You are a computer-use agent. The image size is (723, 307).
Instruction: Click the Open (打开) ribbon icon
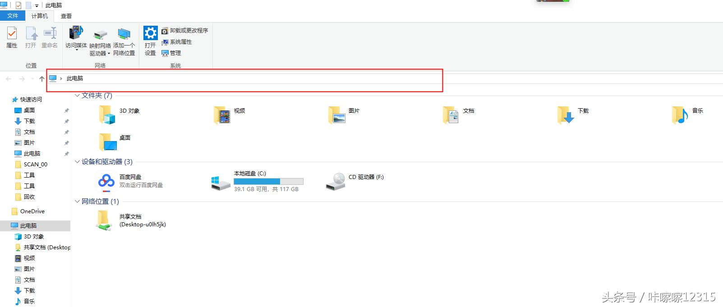(x=31, y=37)
